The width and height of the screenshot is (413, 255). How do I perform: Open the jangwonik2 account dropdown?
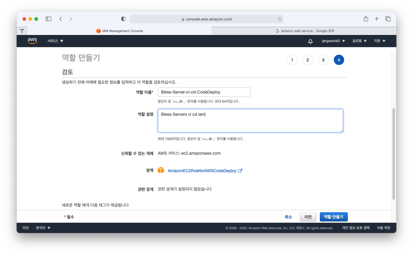pyautogui.click(x=333, y=41)
